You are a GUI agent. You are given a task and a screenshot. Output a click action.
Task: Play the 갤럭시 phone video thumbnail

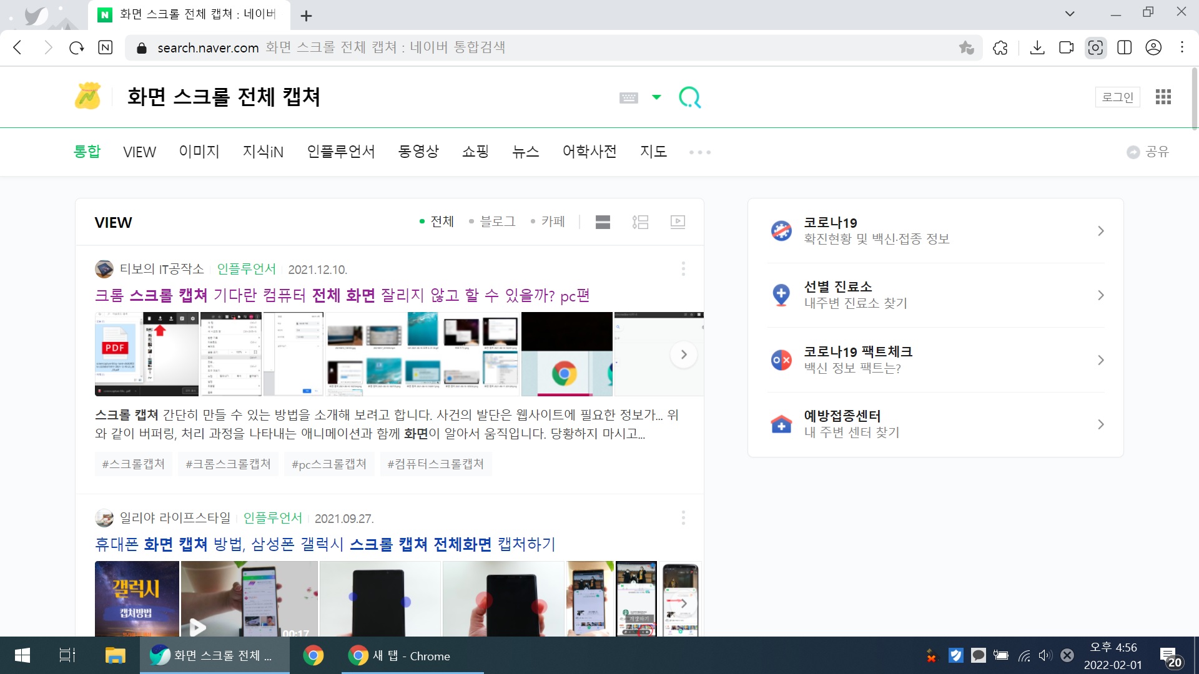pyautogui.click(x=249, y=598)
